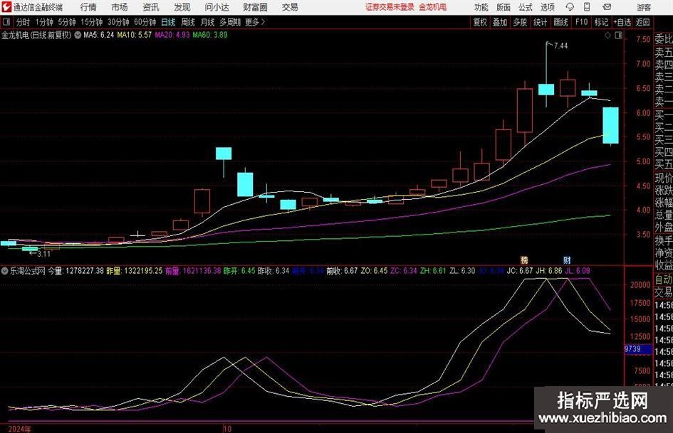
Task: Click the 返回 back button
Action: click(643, 22)
